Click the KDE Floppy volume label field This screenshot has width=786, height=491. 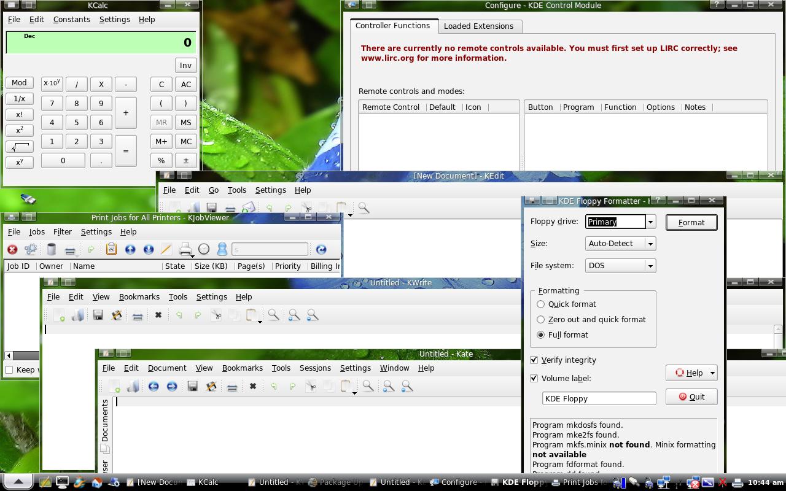tap(599, 398)
